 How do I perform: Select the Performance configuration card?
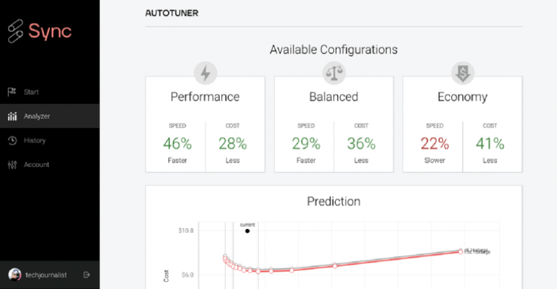[205, 124]
